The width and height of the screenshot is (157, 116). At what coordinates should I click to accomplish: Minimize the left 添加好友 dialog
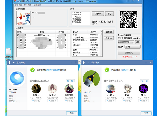(72, 63)
